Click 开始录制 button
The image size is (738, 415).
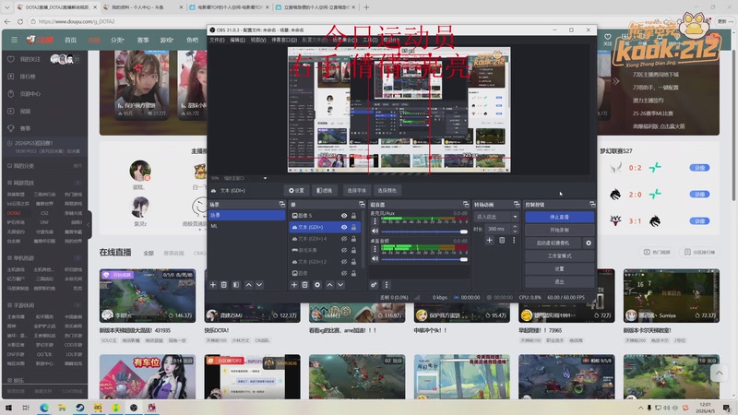559,230
